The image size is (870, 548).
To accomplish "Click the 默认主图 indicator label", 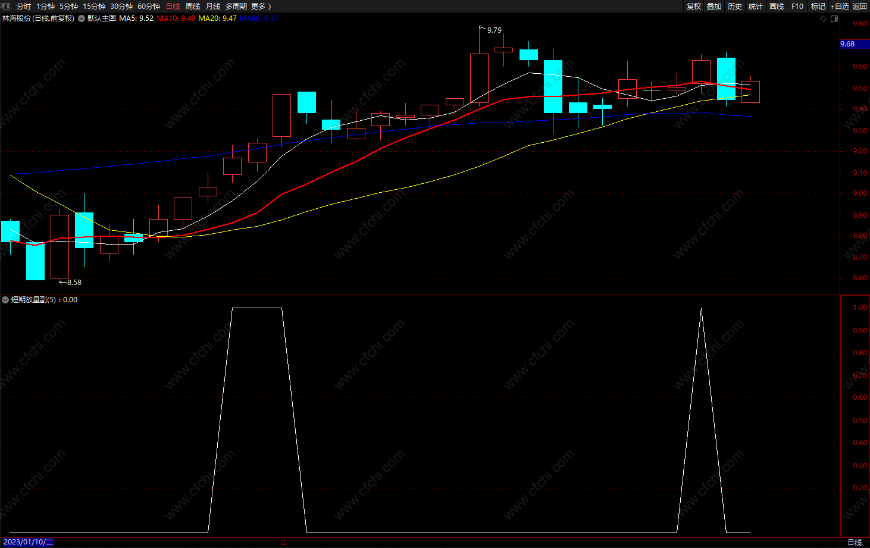I will [x=102, y=18].
